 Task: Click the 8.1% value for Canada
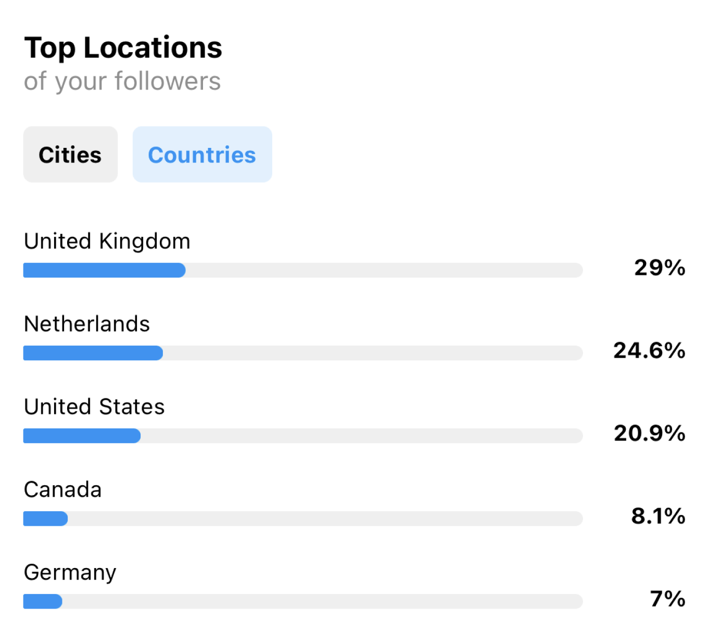[x=658, y=516]
